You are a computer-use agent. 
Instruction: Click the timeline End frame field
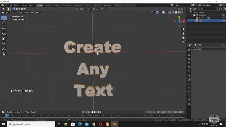tap(178, 112)
